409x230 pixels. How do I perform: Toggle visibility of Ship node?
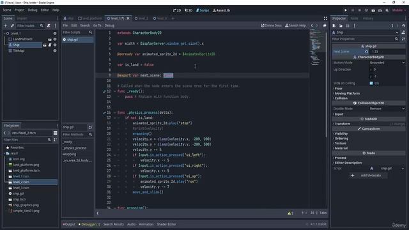pyautogui.click(x=55, y=45)
